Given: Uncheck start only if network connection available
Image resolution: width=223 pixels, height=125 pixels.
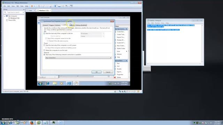Looking at the screenshot, I should (44, 55).
